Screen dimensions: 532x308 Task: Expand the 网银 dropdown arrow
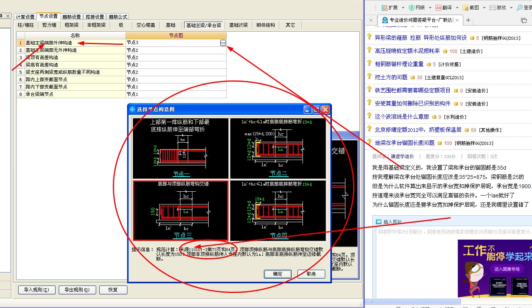pyautogui.click(x=430, y=8)
